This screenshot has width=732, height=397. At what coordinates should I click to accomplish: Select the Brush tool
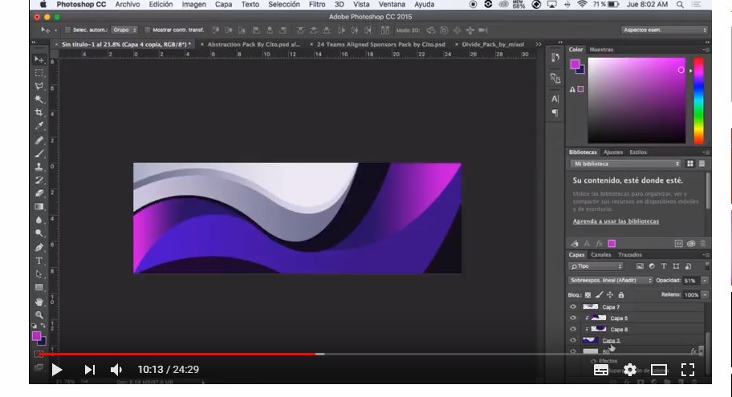pos(39,153)
